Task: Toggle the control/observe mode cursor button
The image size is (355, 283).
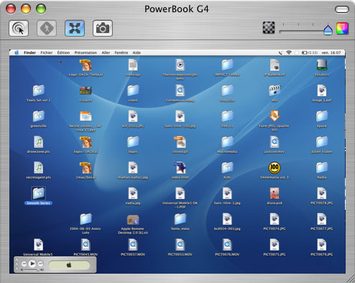Action: pyautogui.click(x=19, y=28)
